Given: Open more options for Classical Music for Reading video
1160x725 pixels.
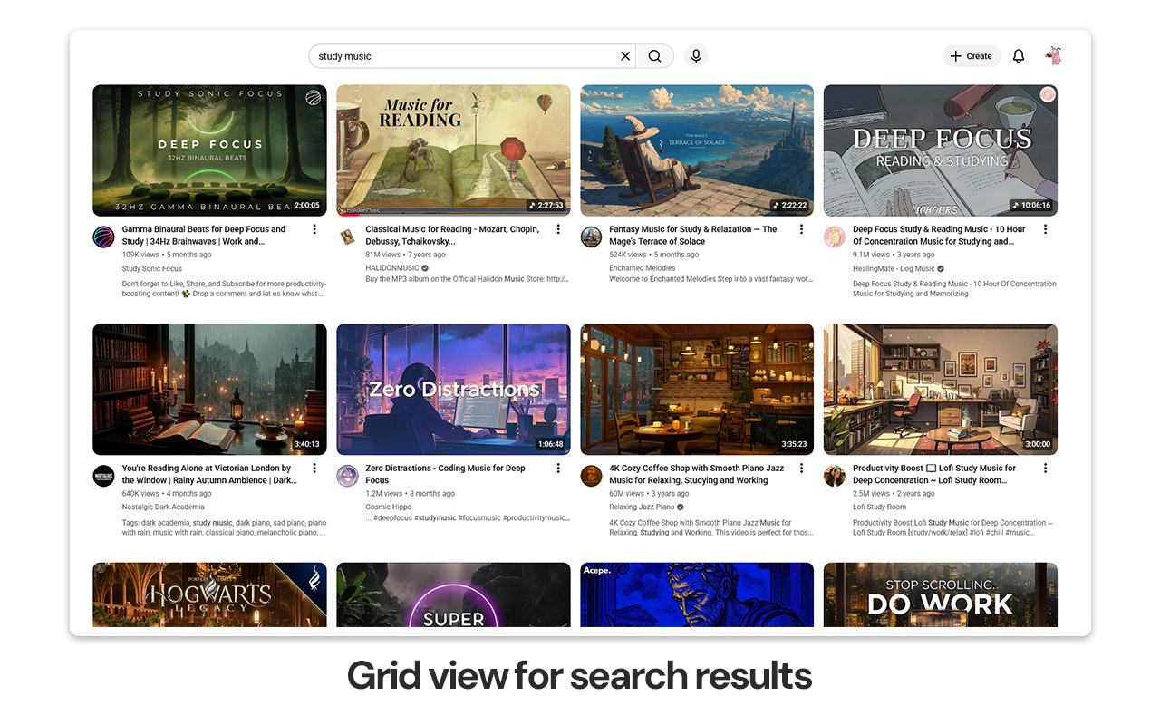Looking at the screenshot, I should (x=558, y=230).
